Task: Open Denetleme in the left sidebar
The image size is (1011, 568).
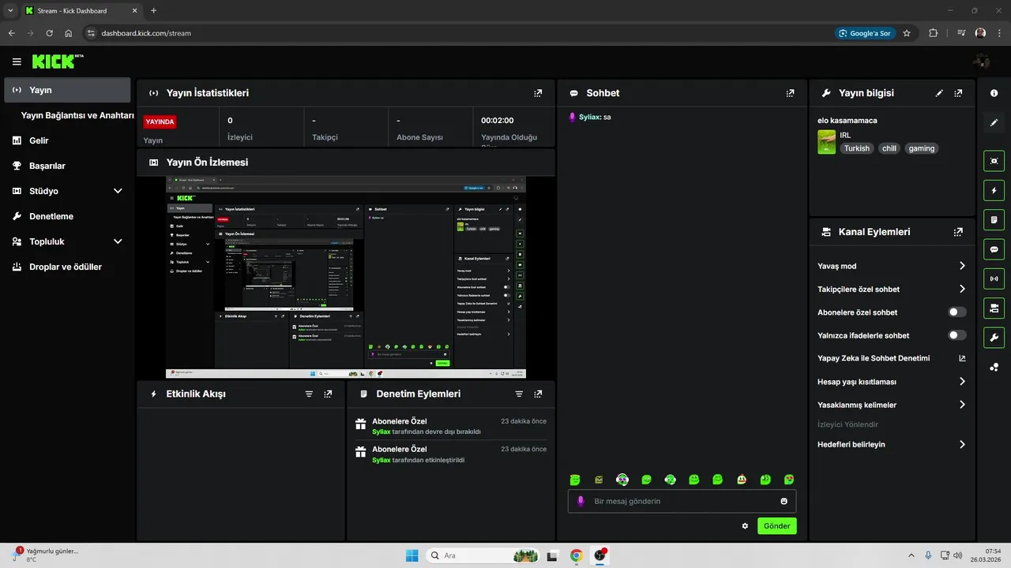Action: pos(67,216)
